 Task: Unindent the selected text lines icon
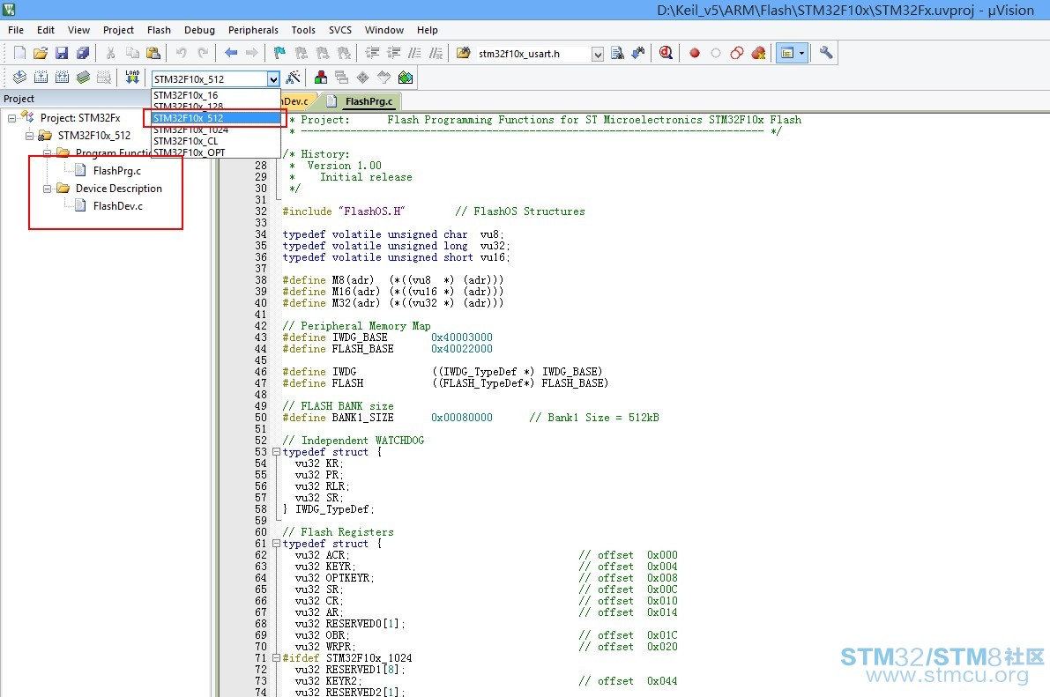pos(394,53)
